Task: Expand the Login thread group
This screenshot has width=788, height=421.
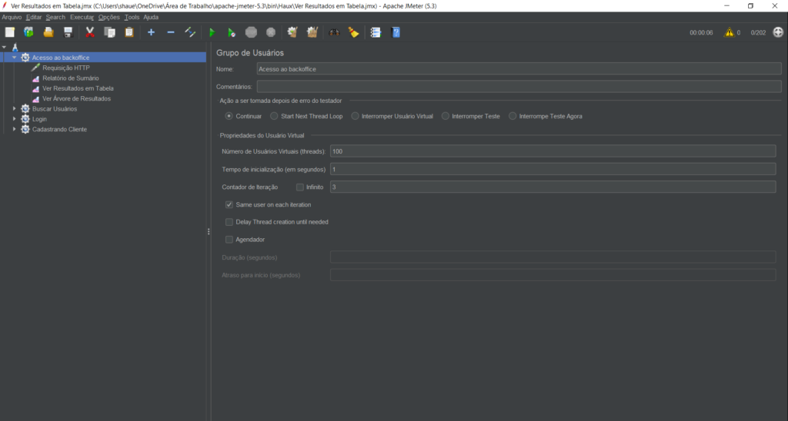Action: (14, 119)
